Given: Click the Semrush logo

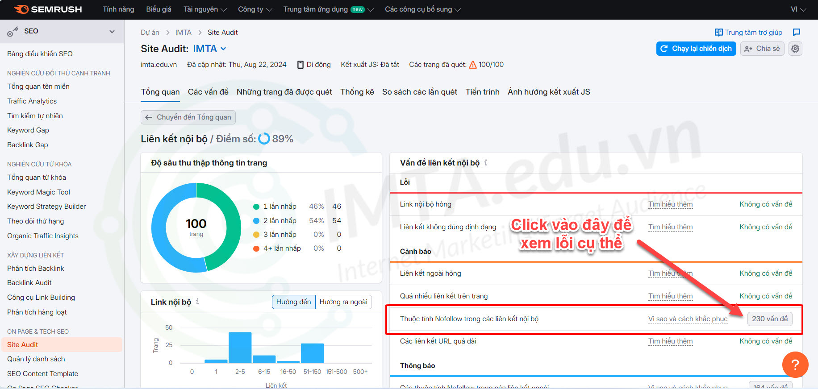Looking at the screenshot, I should 48,9.
